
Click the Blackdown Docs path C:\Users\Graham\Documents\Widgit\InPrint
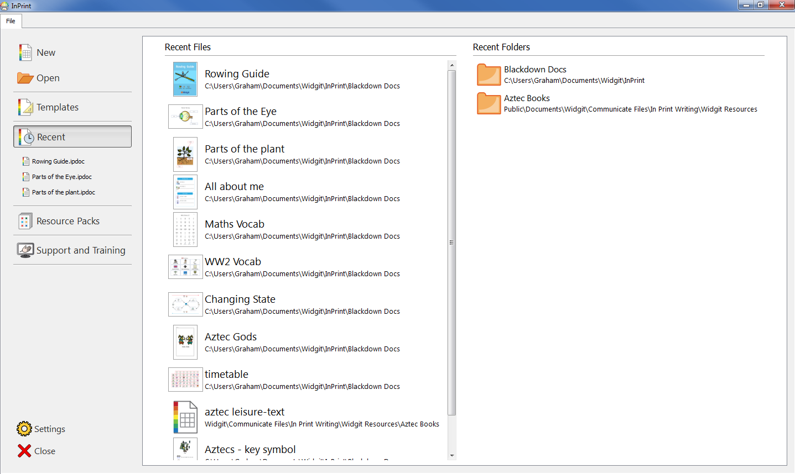(x=574, y=81)
